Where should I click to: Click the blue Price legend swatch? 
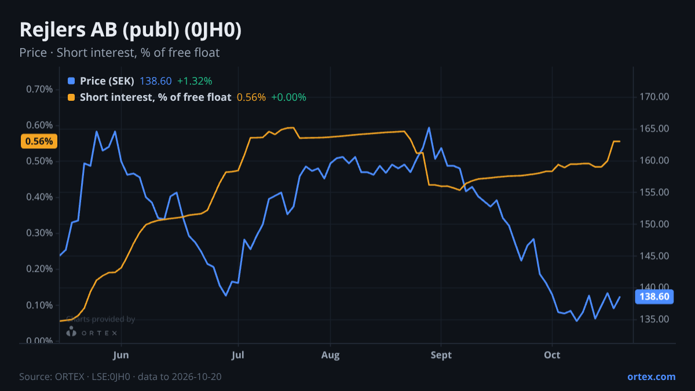[x=71, y=81]
